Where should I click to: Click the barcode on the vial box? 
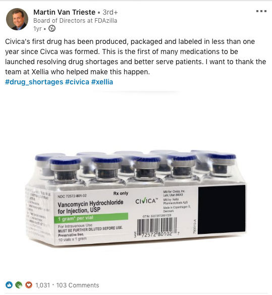157,226
